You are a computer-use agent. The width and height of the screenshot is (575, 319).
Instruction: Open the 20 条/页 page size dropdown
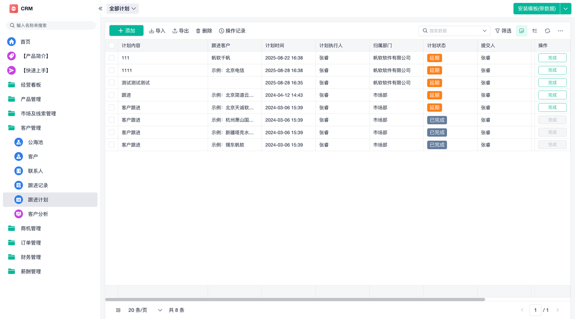(145, 310)
